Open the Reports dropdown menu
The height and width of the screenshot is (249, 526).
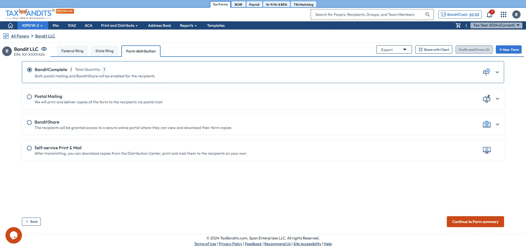(188, 25)
